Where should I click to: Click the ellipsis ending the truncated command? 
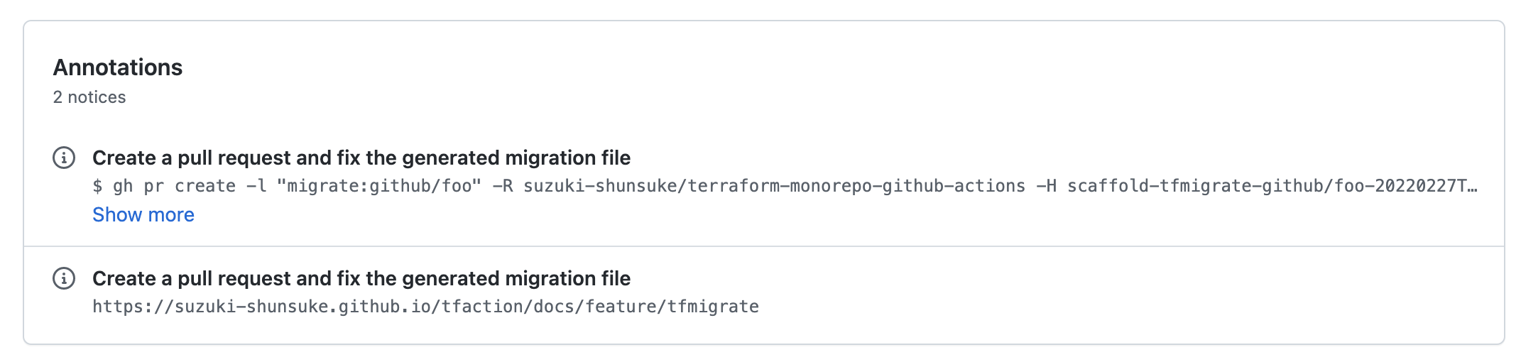point(1472,186)
